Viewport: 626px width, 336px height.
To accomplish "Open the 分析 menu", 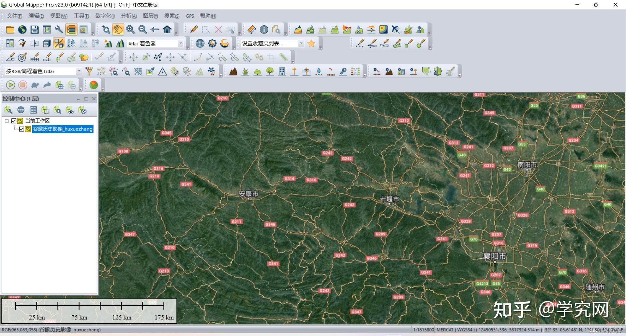I will (128, 16).
